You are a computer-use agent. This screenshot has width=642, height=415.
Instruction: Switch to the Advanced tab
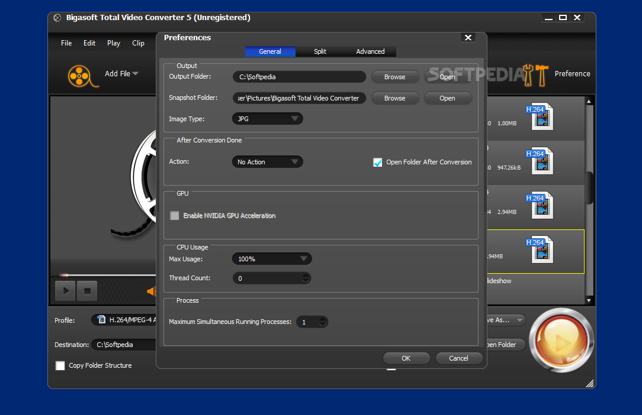coord(370,51)
